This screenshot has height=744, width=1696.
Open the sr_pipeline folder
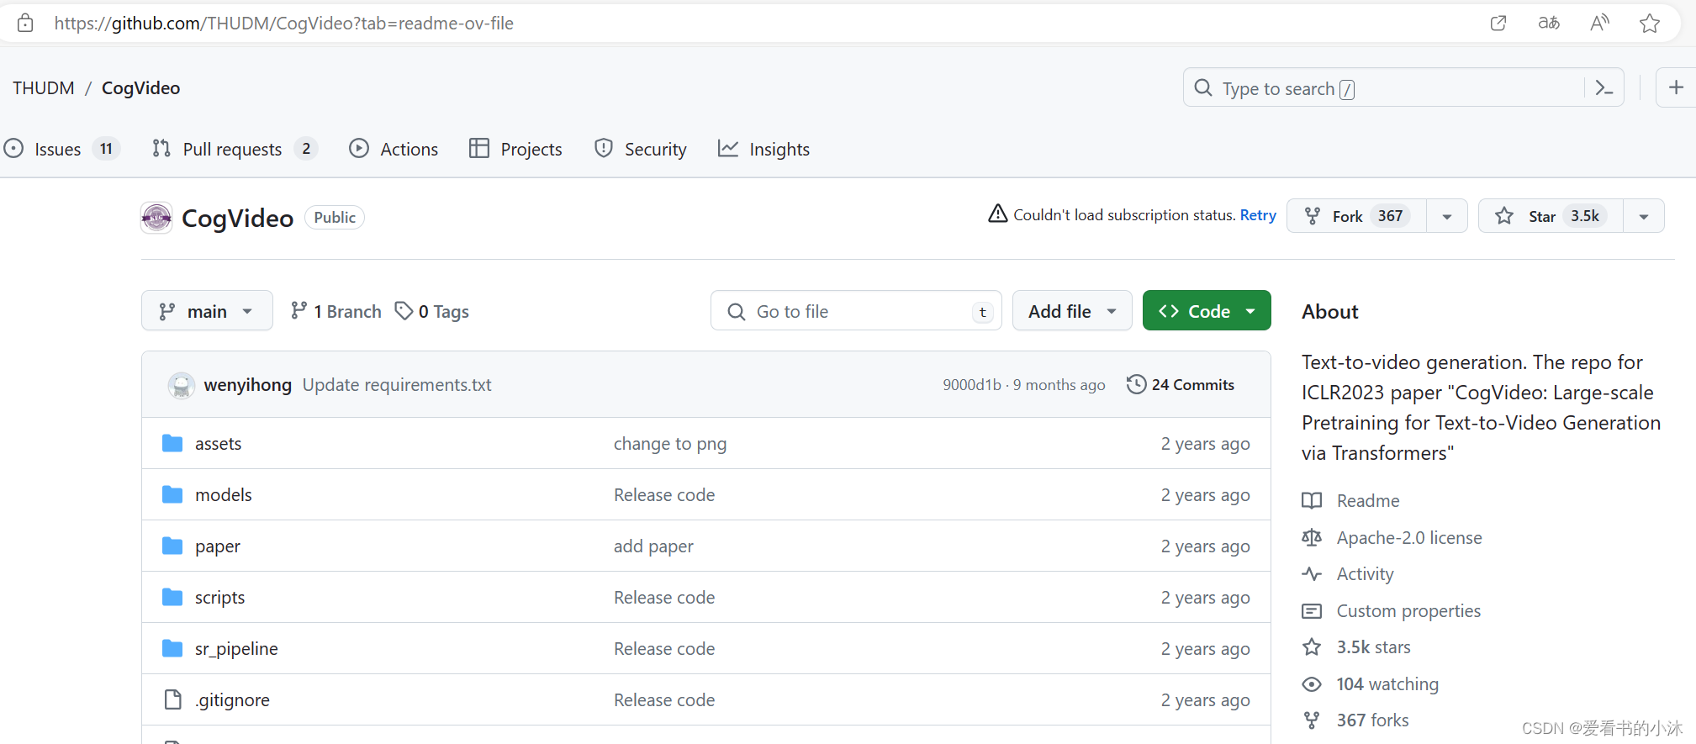pos(236,649)
